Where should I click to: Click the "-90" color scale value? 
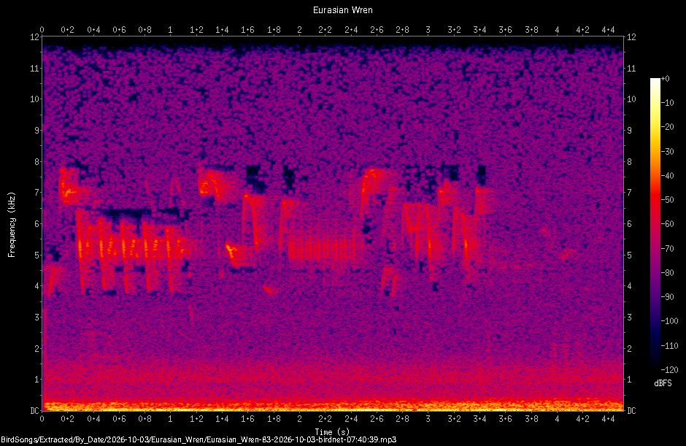click(x=667, y=297)
